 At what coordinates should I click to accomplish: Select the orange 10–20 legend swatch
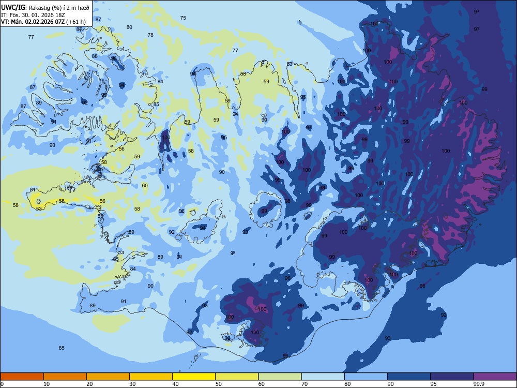[x=65, y=377]
